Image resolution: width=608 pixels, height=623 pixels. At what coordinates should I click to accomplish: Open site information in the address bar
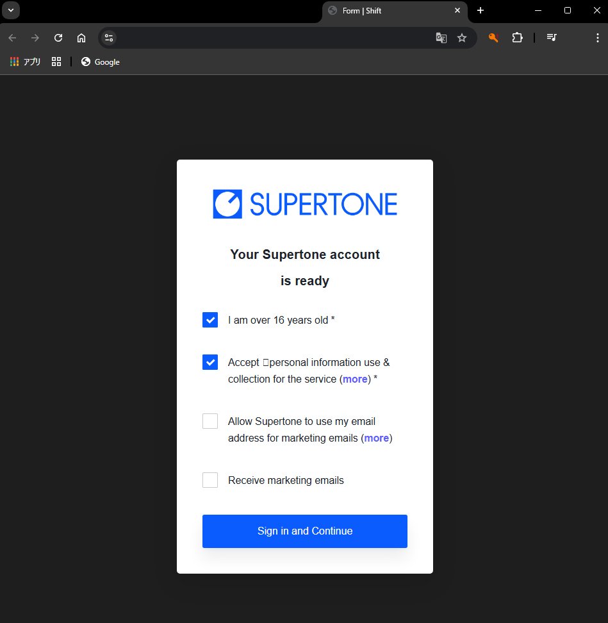click(x=108, y=37)
